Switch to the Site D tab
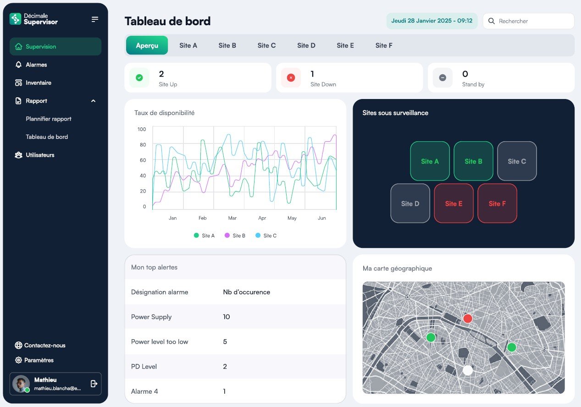This screenshot has width=581, height=407. (x=306, y=45)
